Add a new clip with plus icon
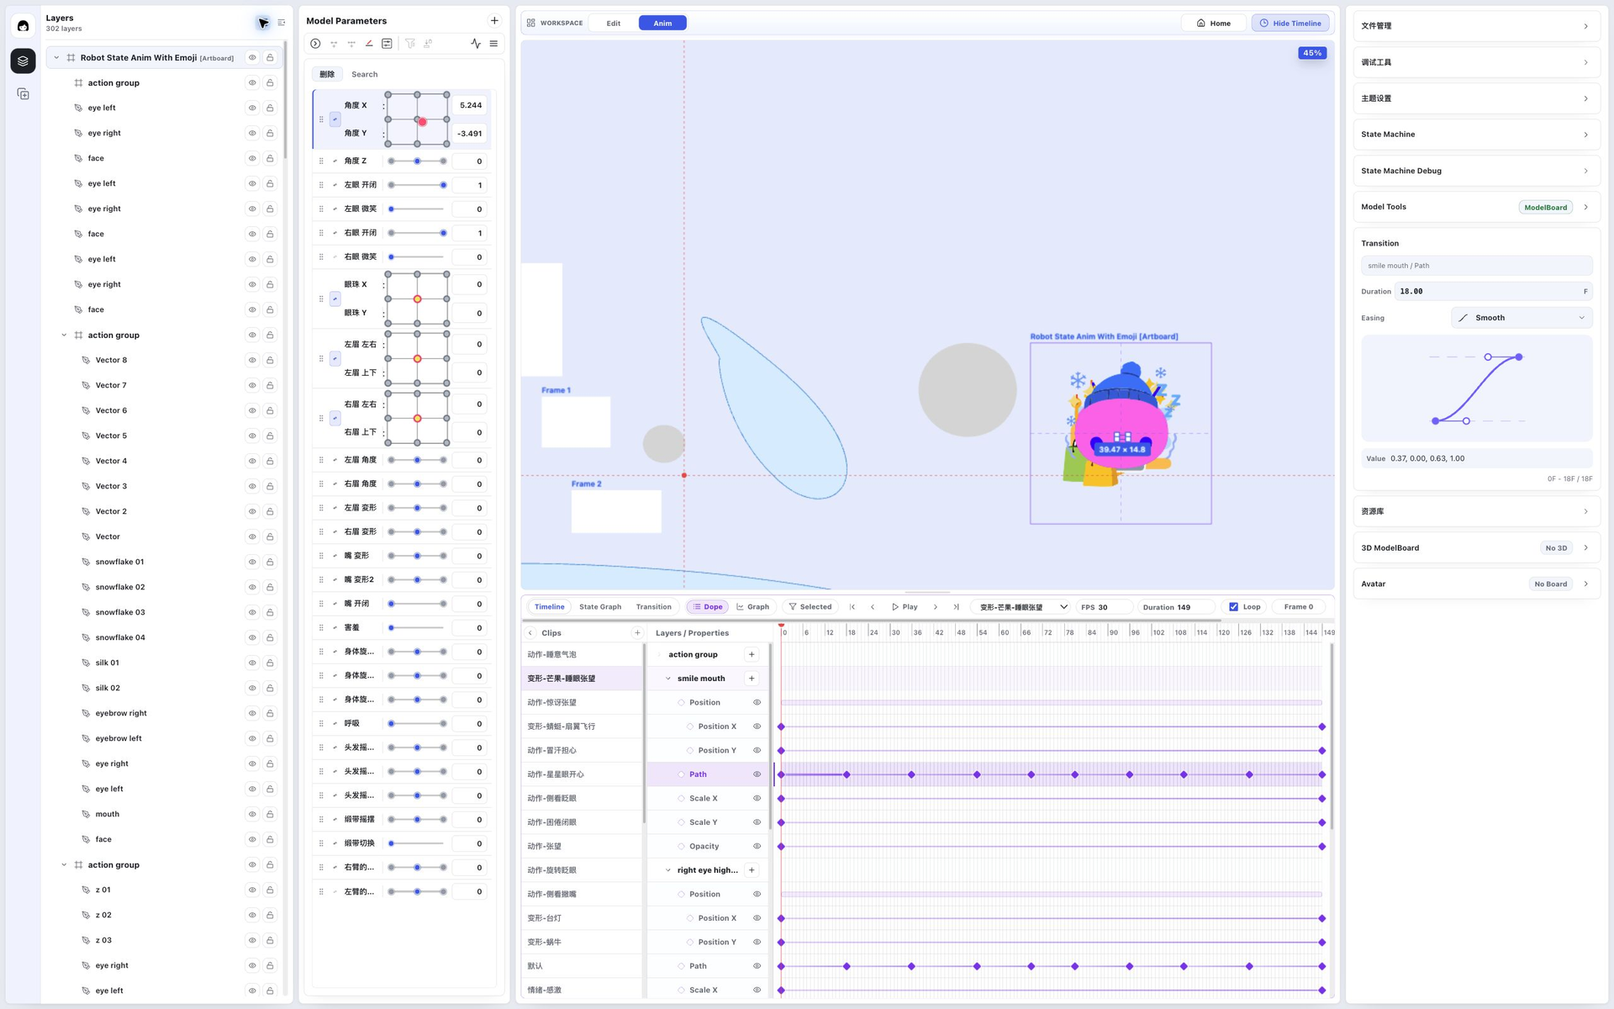Image resolution: width=1614 pixels, height=1009 pixels. (637, 633)
